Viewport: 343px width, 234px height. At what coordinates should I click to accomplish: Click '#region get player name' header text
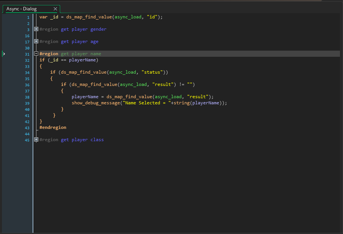coord(70,54)
